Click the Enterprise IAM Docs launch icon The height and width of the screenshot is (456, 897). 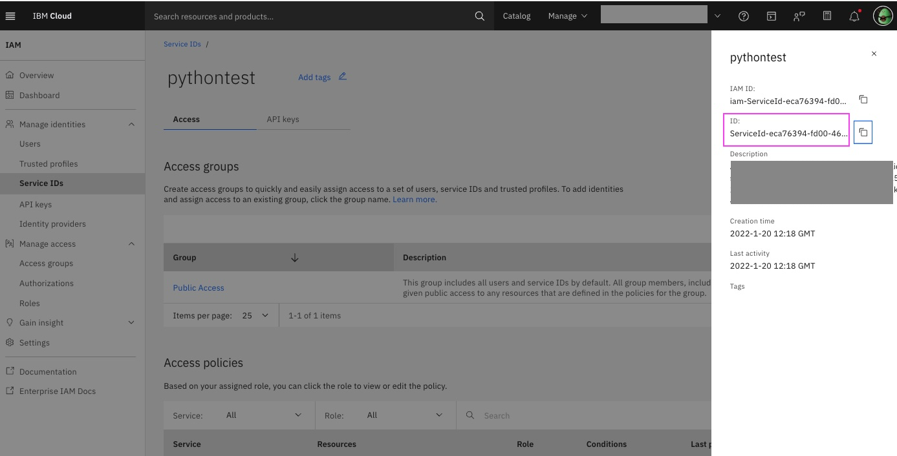pos(10,391)
